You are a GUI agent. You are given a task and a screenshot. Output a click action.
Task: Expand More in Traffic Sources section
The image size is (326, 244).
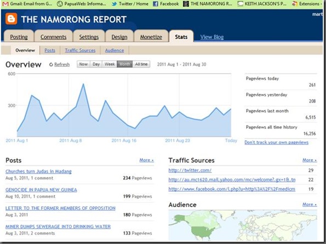(310, 160)
